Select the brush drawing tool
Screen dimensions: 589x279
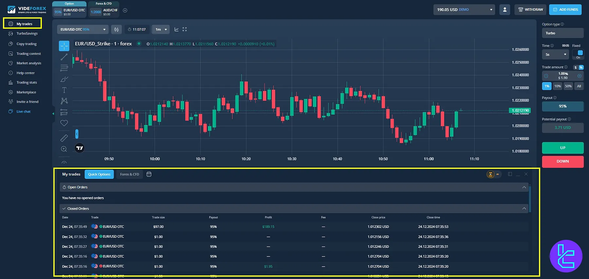64,79
